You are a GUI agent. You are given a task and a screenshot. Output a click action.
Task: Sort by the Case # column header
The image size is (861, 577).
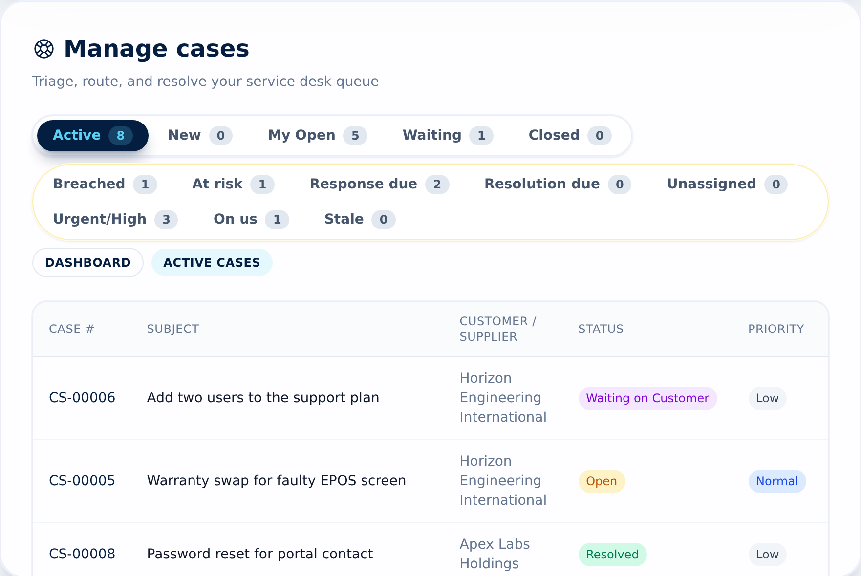click(71, 329)
